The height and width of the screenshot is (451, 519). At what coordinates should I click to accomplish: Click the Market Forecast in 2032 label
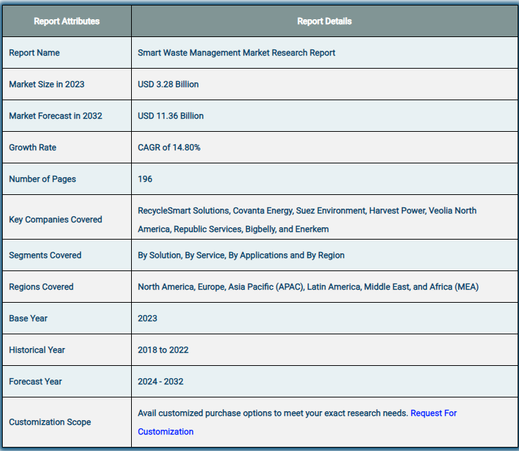click(x=56, y=116)
